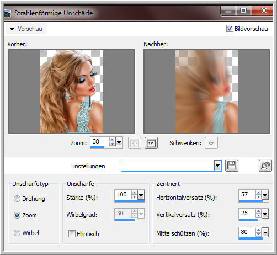The height and width of the screenshot is (255, 277).
Task: Open the Einstellungen presets dropdown
Action: coord(217,166)
